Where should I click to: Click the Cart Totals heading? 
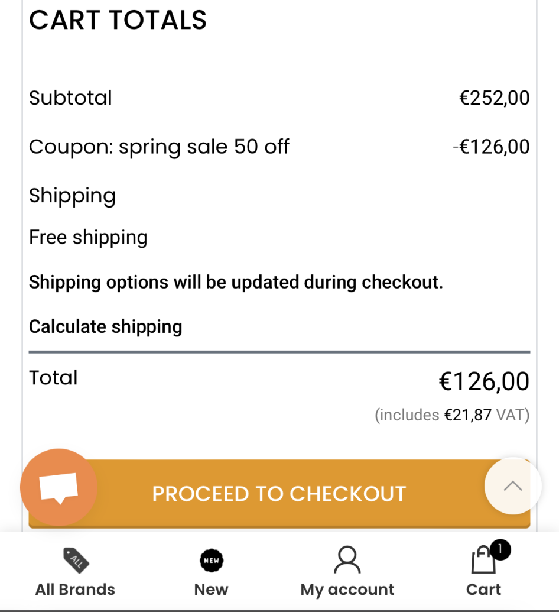(x=118, y=20)
